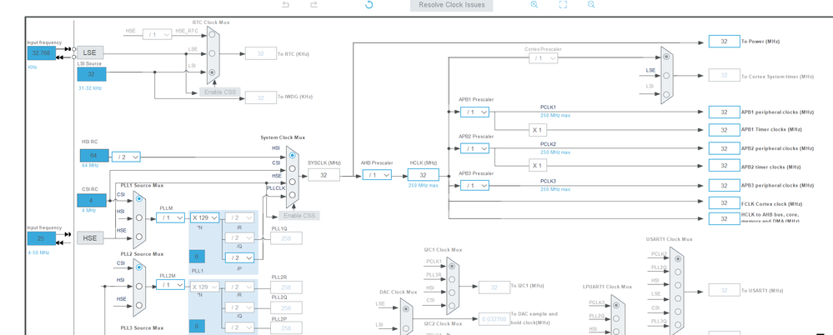This screenshot has height=335, width=833.
Task: Select HSE_RTC in RTC Clock Mux
Action: [x=212, y=34]
